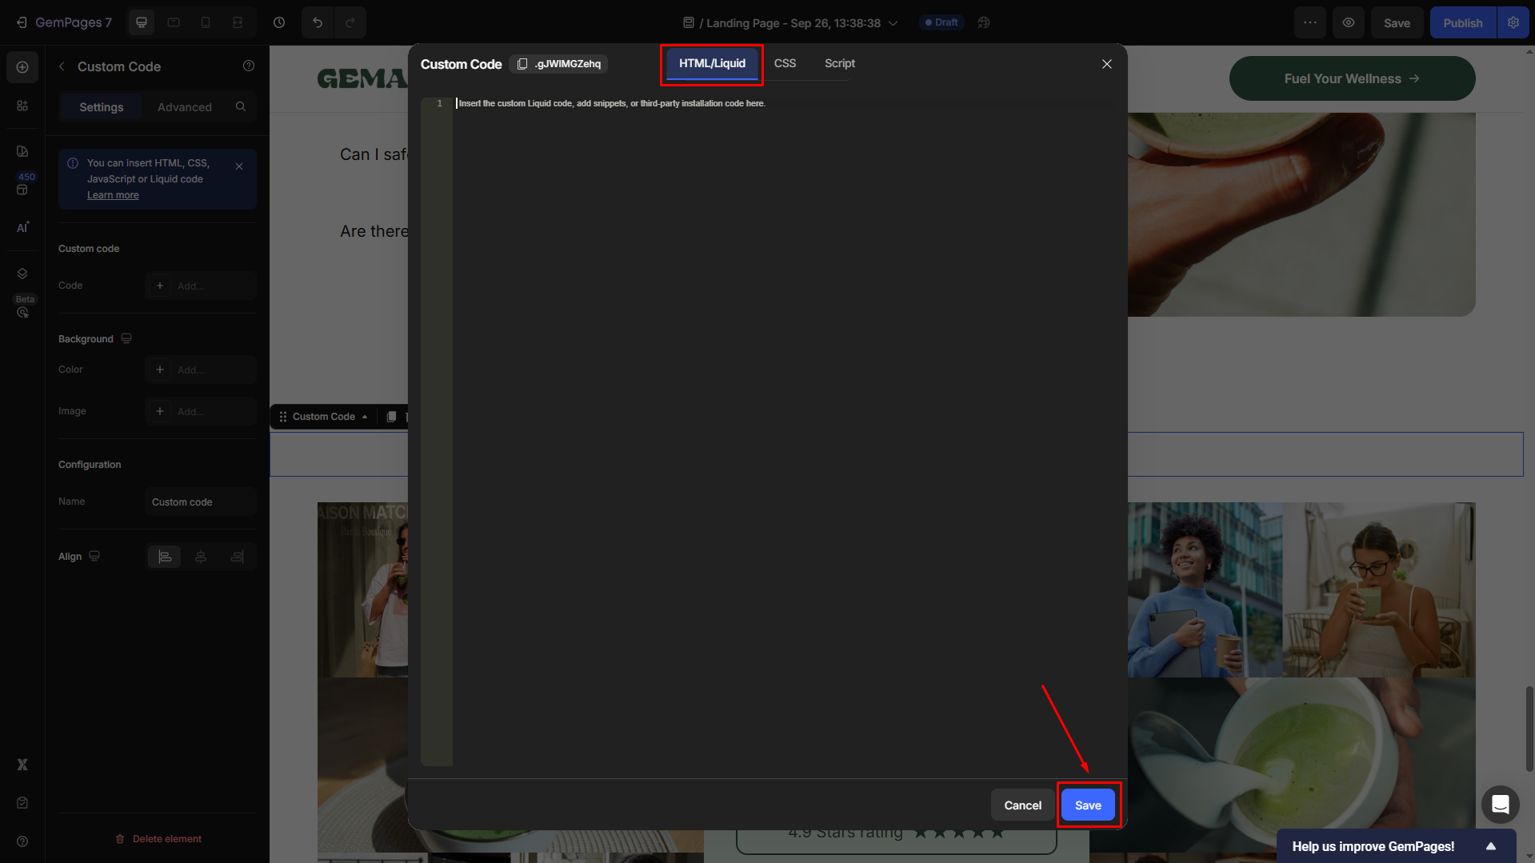Dismiss the HTML/CSS info banner
Viewport: 1535px width, 863px height.
coord(239,166)
